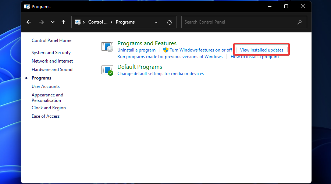Click the Programs and Features icon
This screenshot has width=331, height=184.
[x=107, y=47]
